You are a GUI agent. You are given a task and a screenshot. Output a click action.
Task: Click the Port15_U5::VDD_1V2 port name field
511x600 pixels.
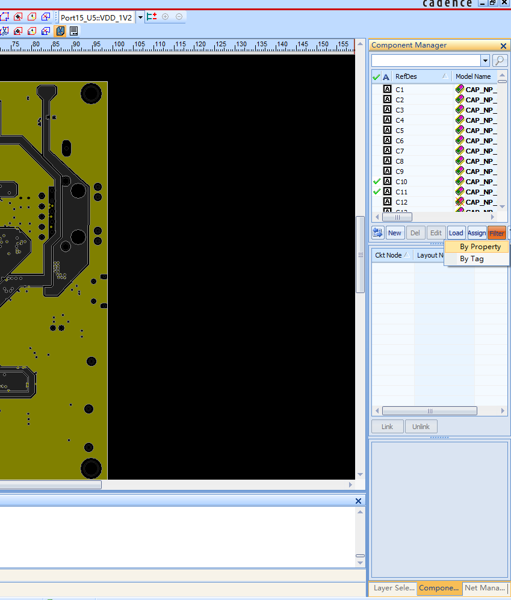point(97,17)
